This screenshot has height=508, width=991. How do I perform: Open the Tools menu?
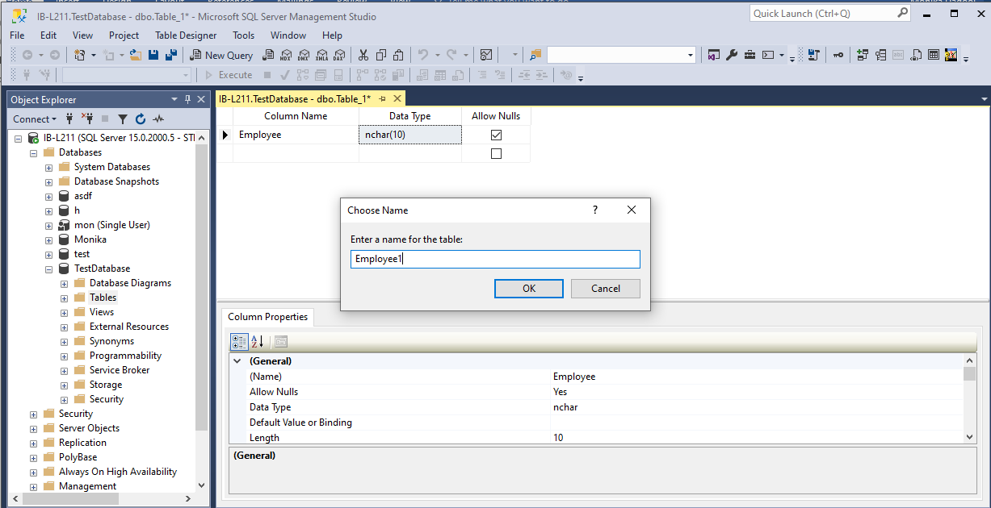point(243,35)
